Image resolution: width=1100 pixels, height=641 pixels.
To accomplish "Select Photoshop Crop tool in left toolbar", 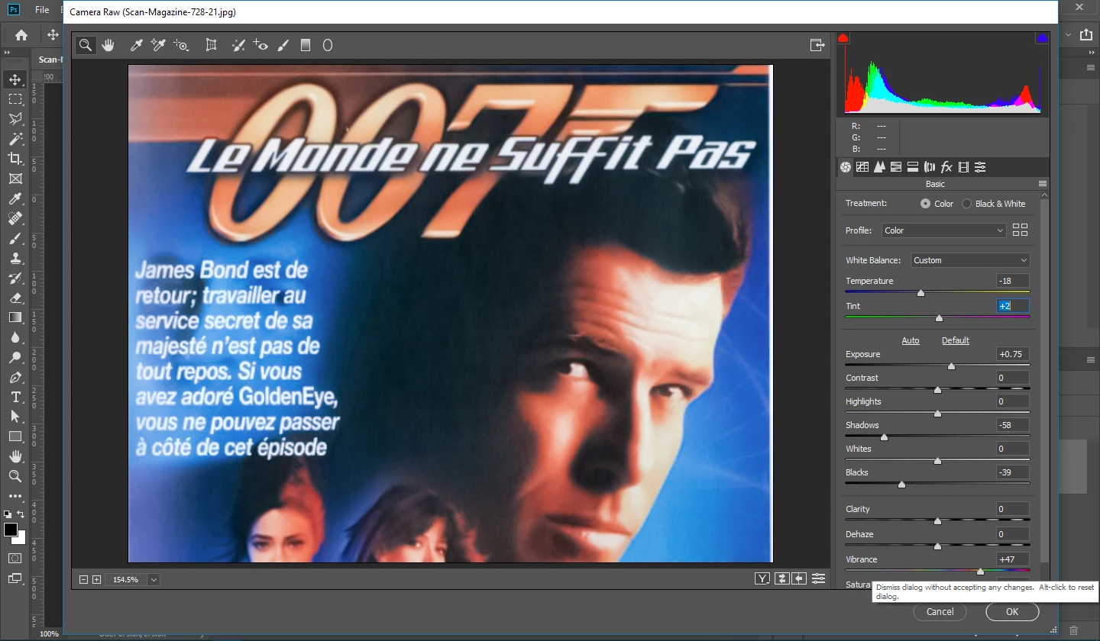I will [15, 158].
